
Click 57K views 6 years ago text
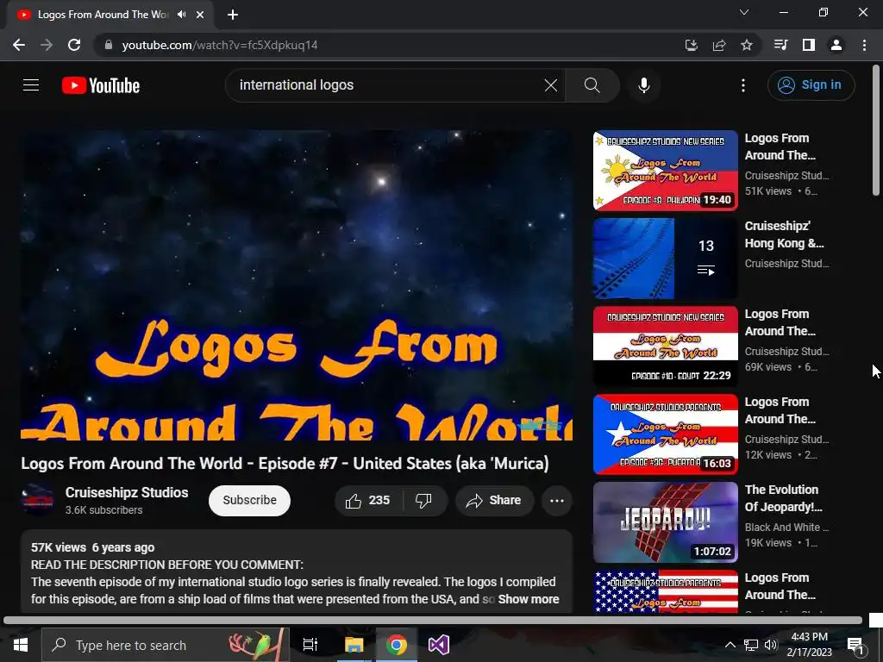click(93, 547)
